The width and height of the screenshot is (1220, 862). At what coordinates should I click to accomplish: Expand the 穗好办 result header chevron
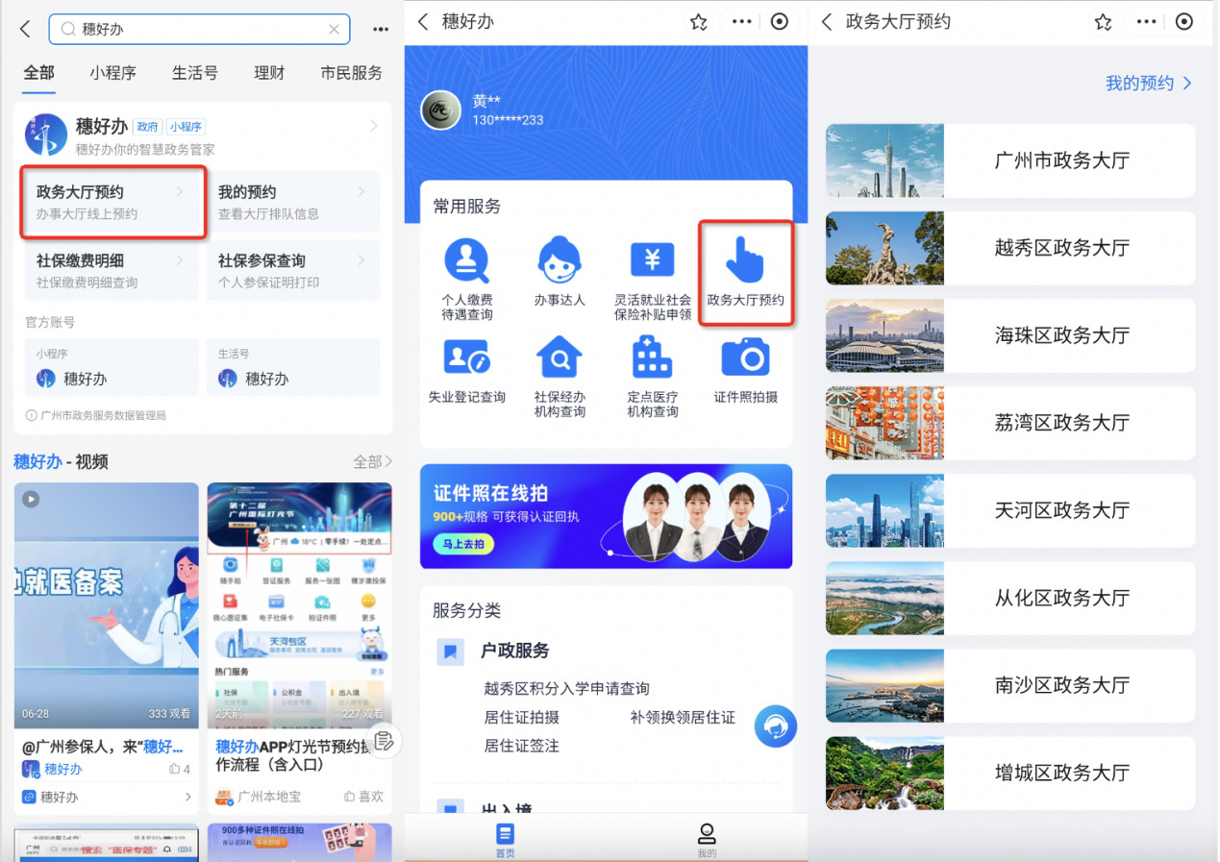click(374, 126)
